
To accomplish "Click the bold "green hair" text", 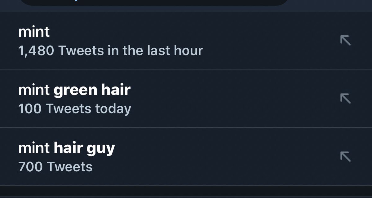I will point(92,90).
